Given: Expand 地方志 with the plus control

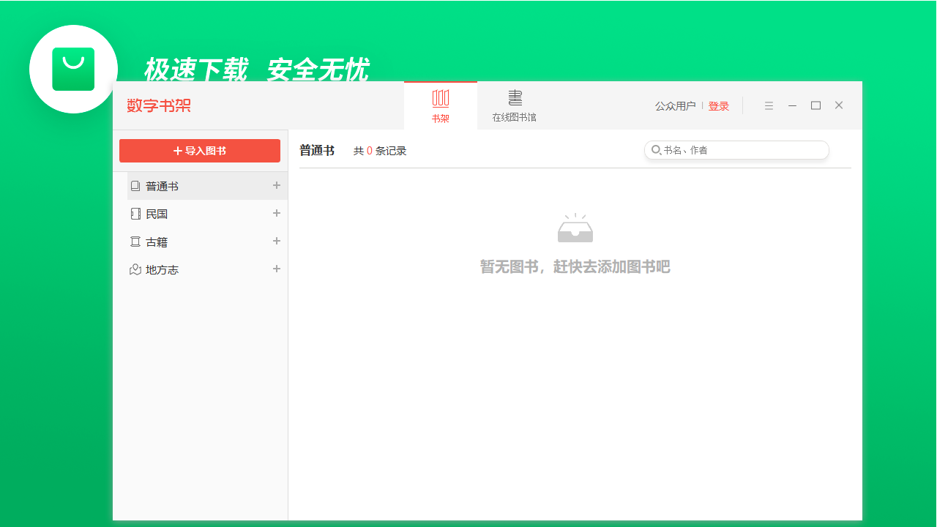Looking at the screenshot, I should [x=277, y=269].
